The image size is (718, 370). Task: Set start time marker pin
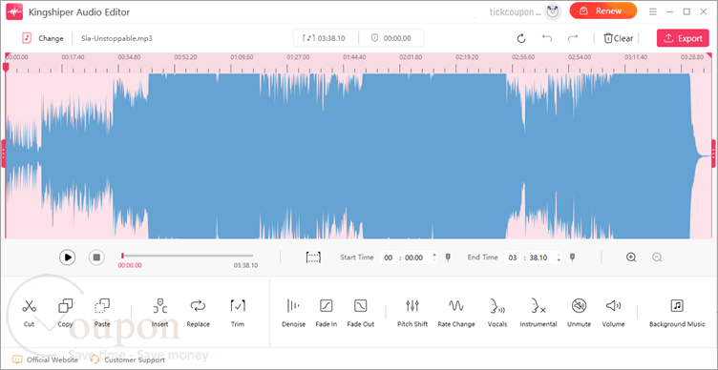(x=448, y=257)
